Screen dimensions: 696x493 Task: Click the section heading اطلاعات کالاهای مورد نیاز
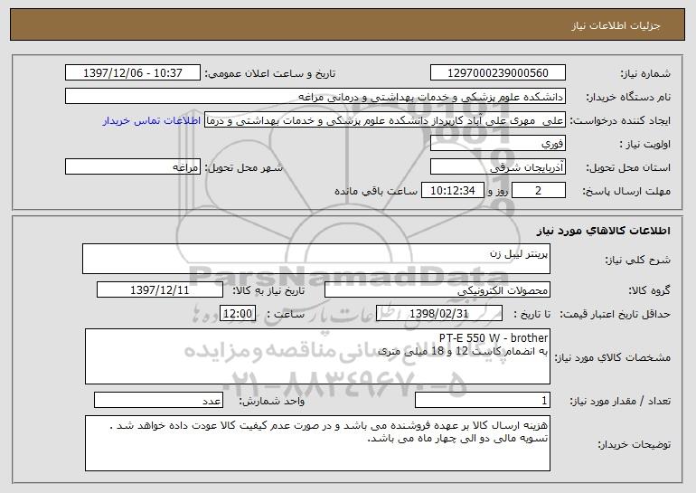603,231
